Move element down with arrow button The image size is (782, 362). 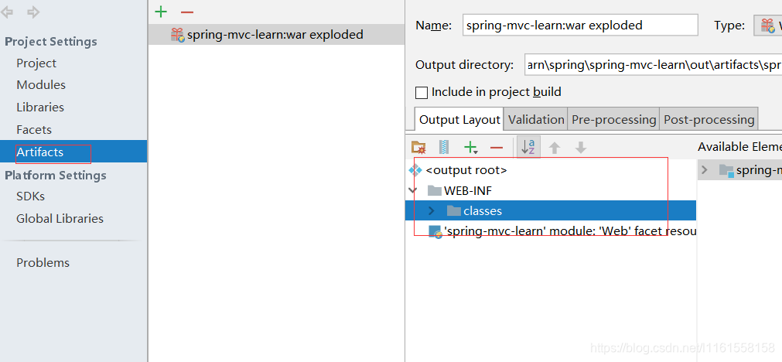pos(581,147)
